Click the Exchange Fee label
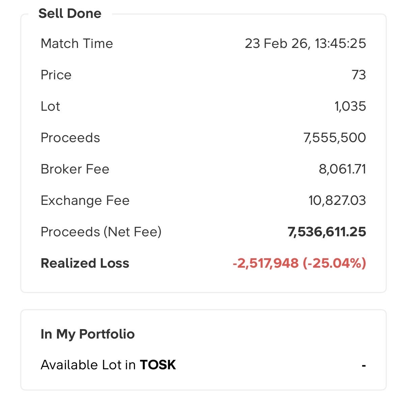 pyautogui.click(x=85, y=201)
